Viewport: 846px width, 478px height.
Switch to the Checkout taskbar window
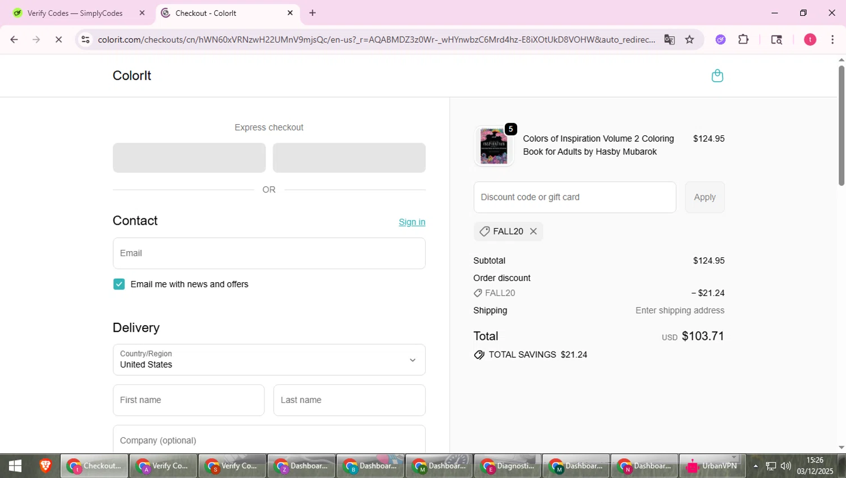tap(94, 466)
